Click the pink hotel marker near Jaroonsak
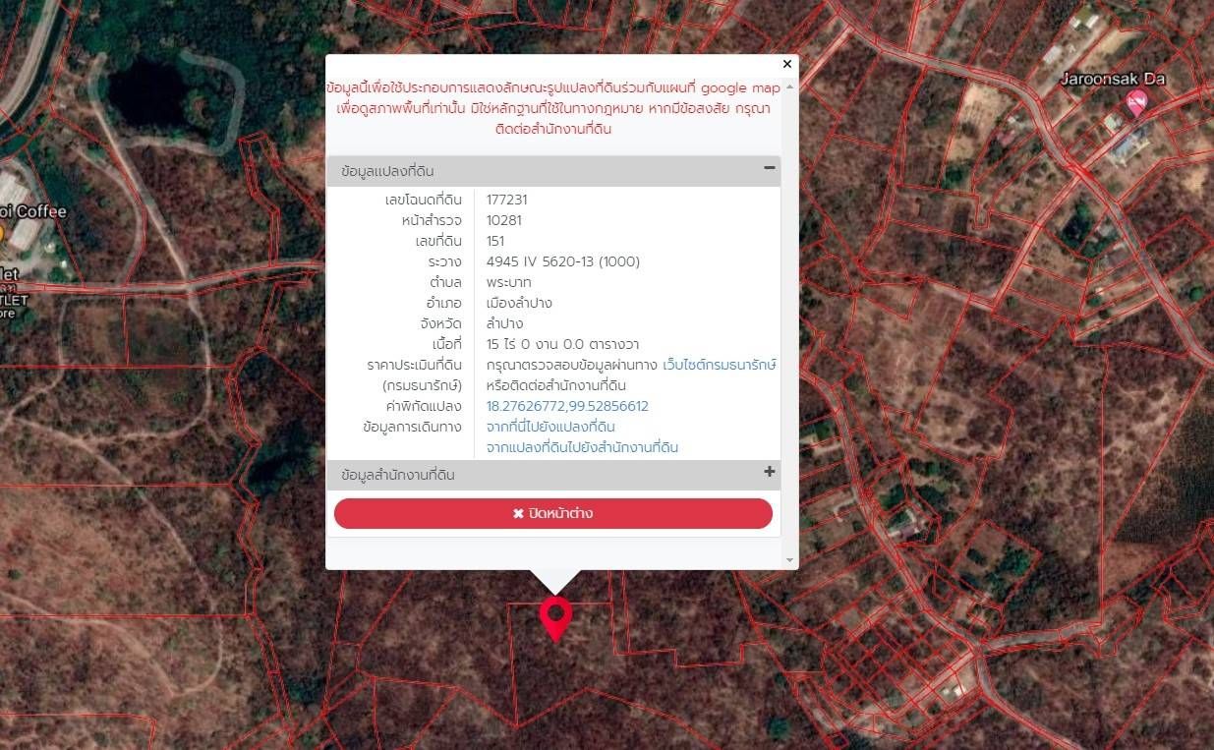The height and width of the screenshot is (750, 1214). point(1137,102)
